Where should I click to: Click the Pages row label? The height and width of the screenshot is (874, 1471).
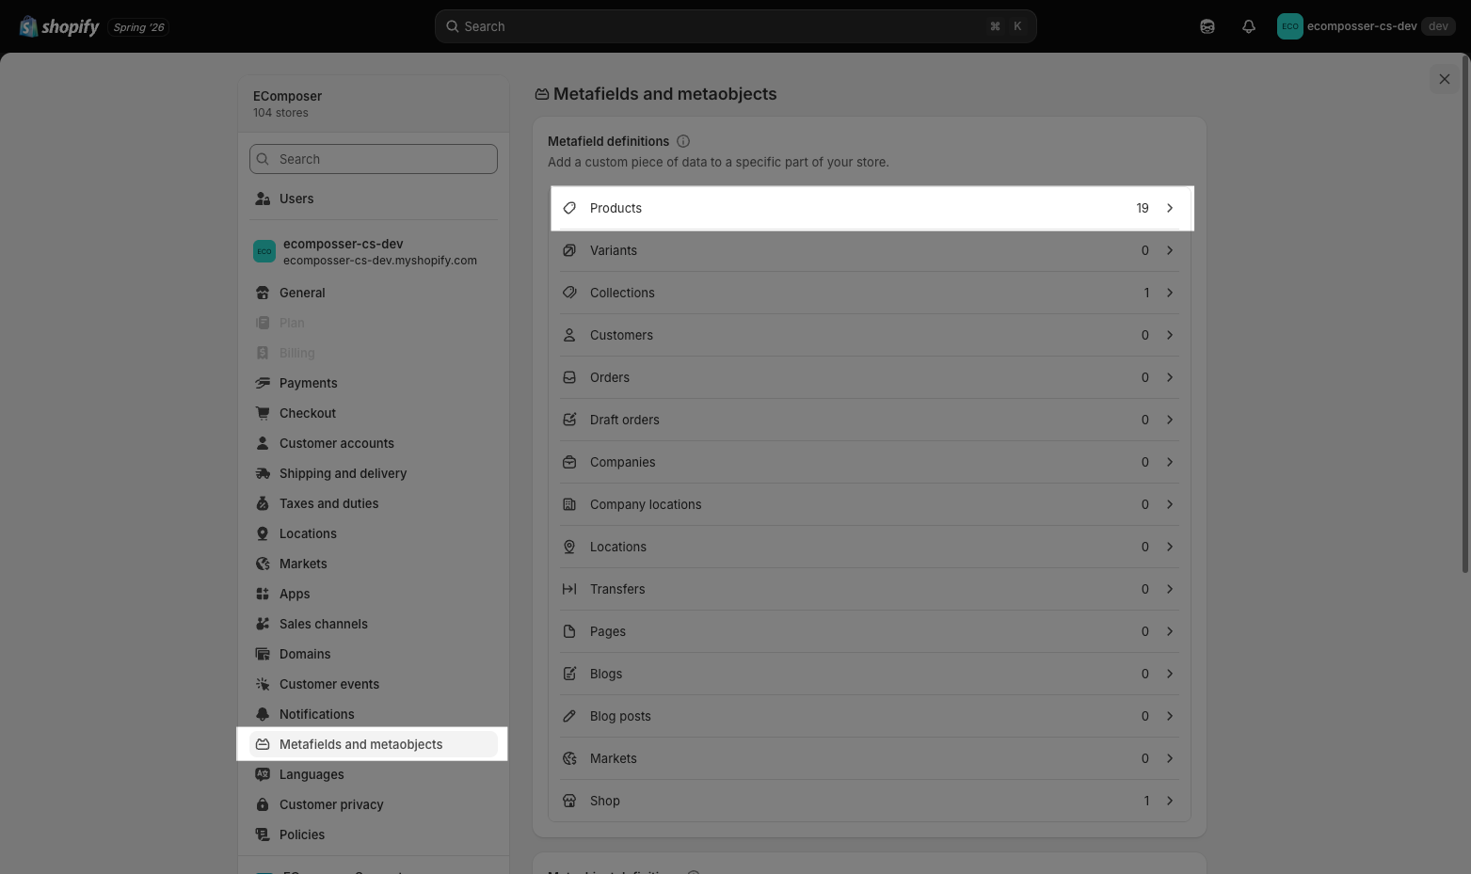point(608,631)
